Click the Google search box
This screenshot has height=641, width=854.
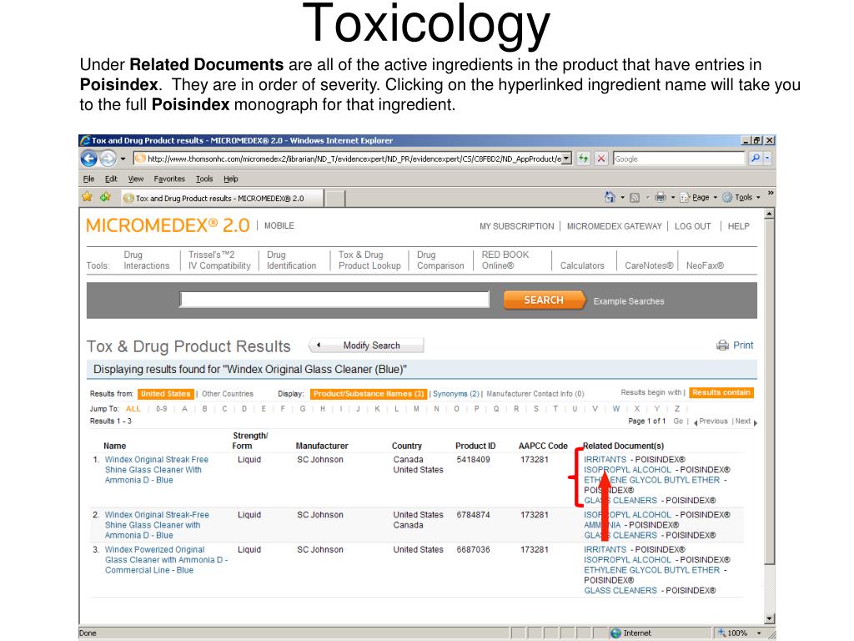pos(679,159)
